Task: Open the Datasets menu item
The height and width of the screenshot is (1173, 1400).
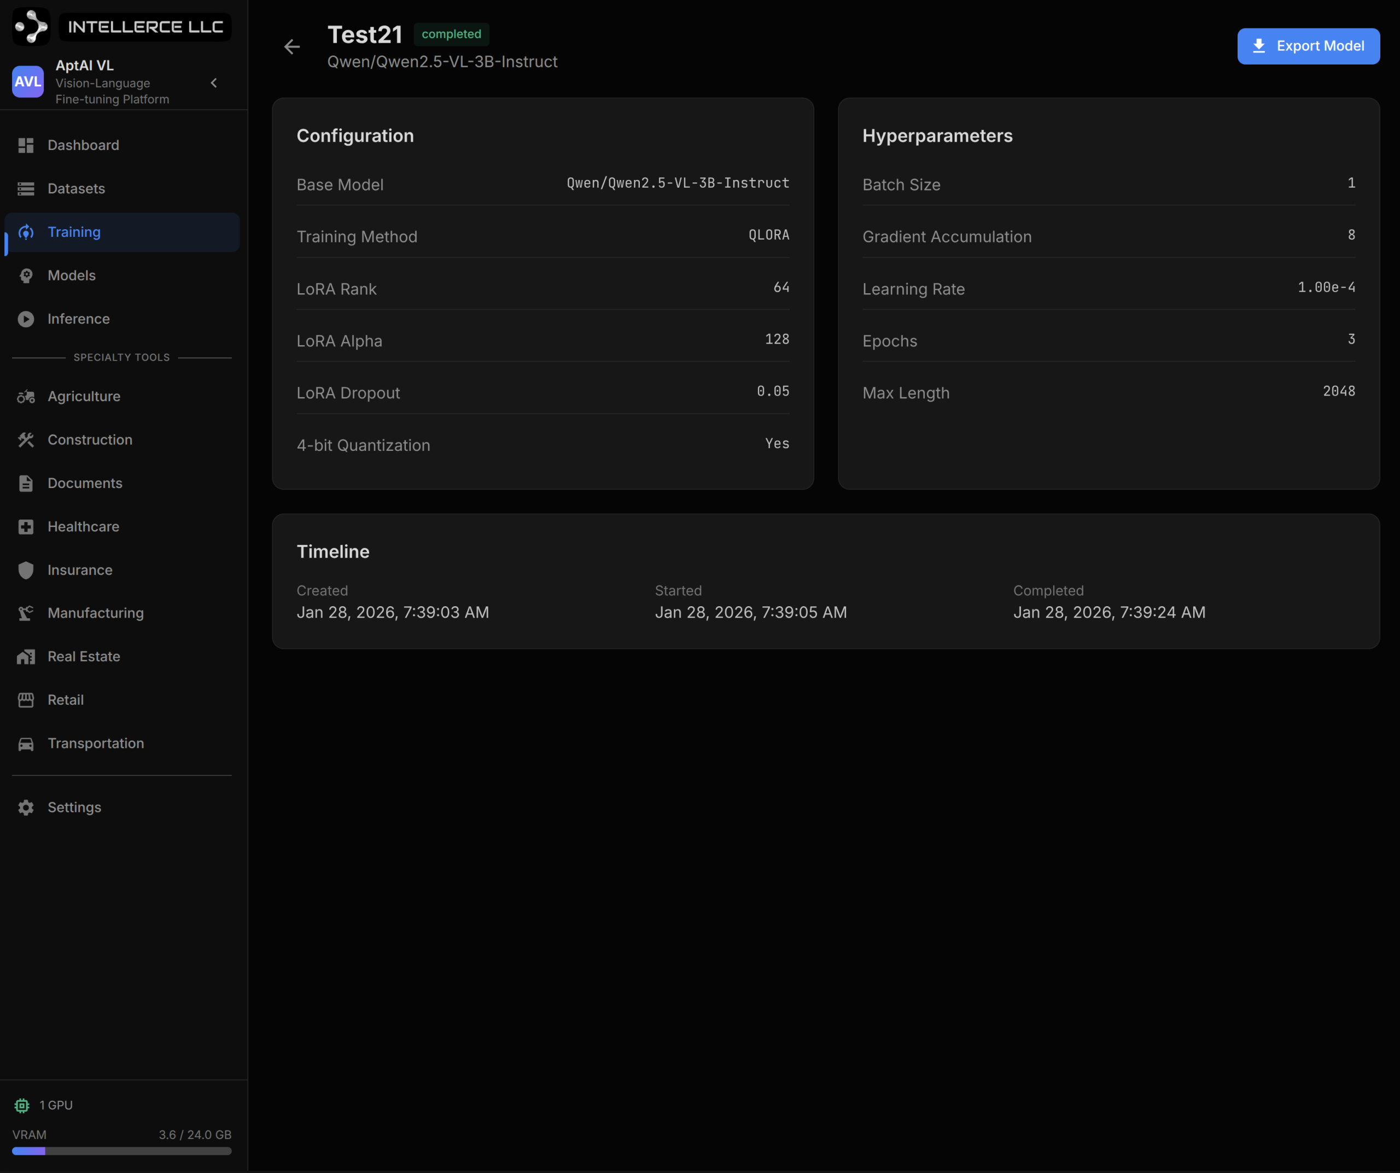Action: 122,189
